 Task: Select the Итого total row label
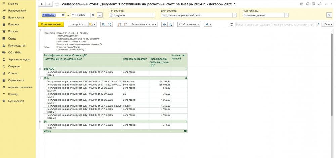(x=47, y=131)
